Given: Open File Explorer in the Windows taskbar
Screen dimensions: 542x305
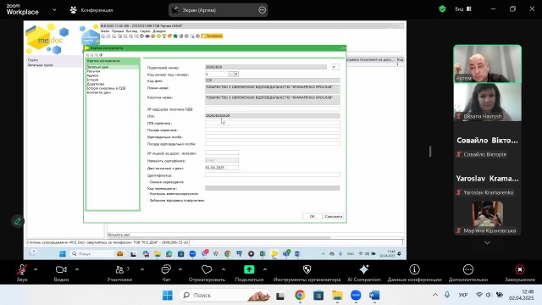Looking at the screenshot, I should coord(337,295).
